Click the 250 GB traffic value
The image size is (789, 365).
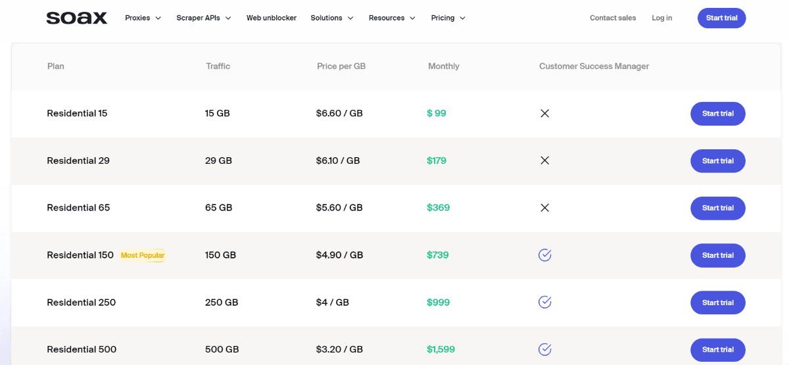(x=222, y=303)
